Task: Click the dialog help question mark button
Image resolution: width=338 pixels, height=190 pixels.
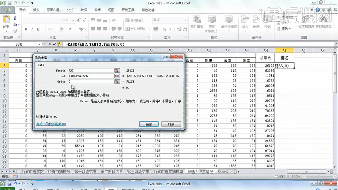Action: click(x=167, y=56)
